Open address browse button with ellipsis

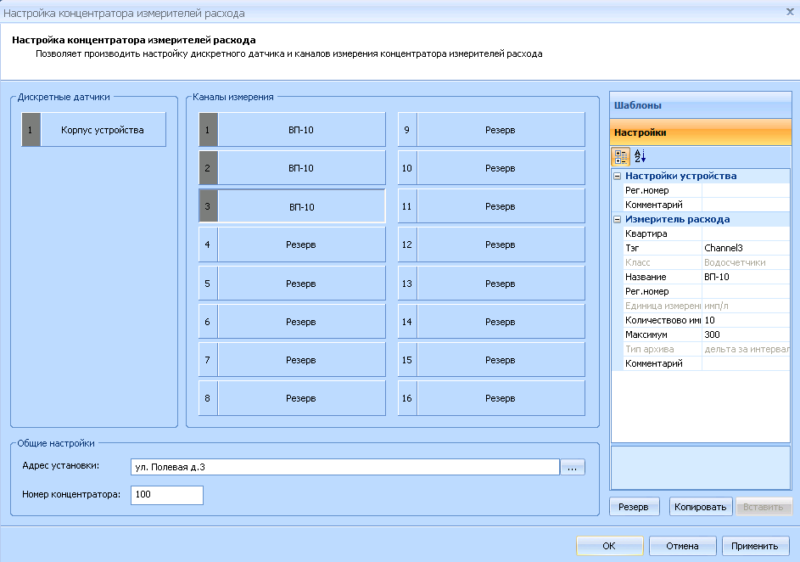(x=573, y=467)
